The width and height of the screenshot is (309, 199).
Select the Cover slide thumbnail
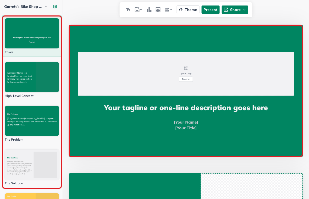(x=32, y=33)
